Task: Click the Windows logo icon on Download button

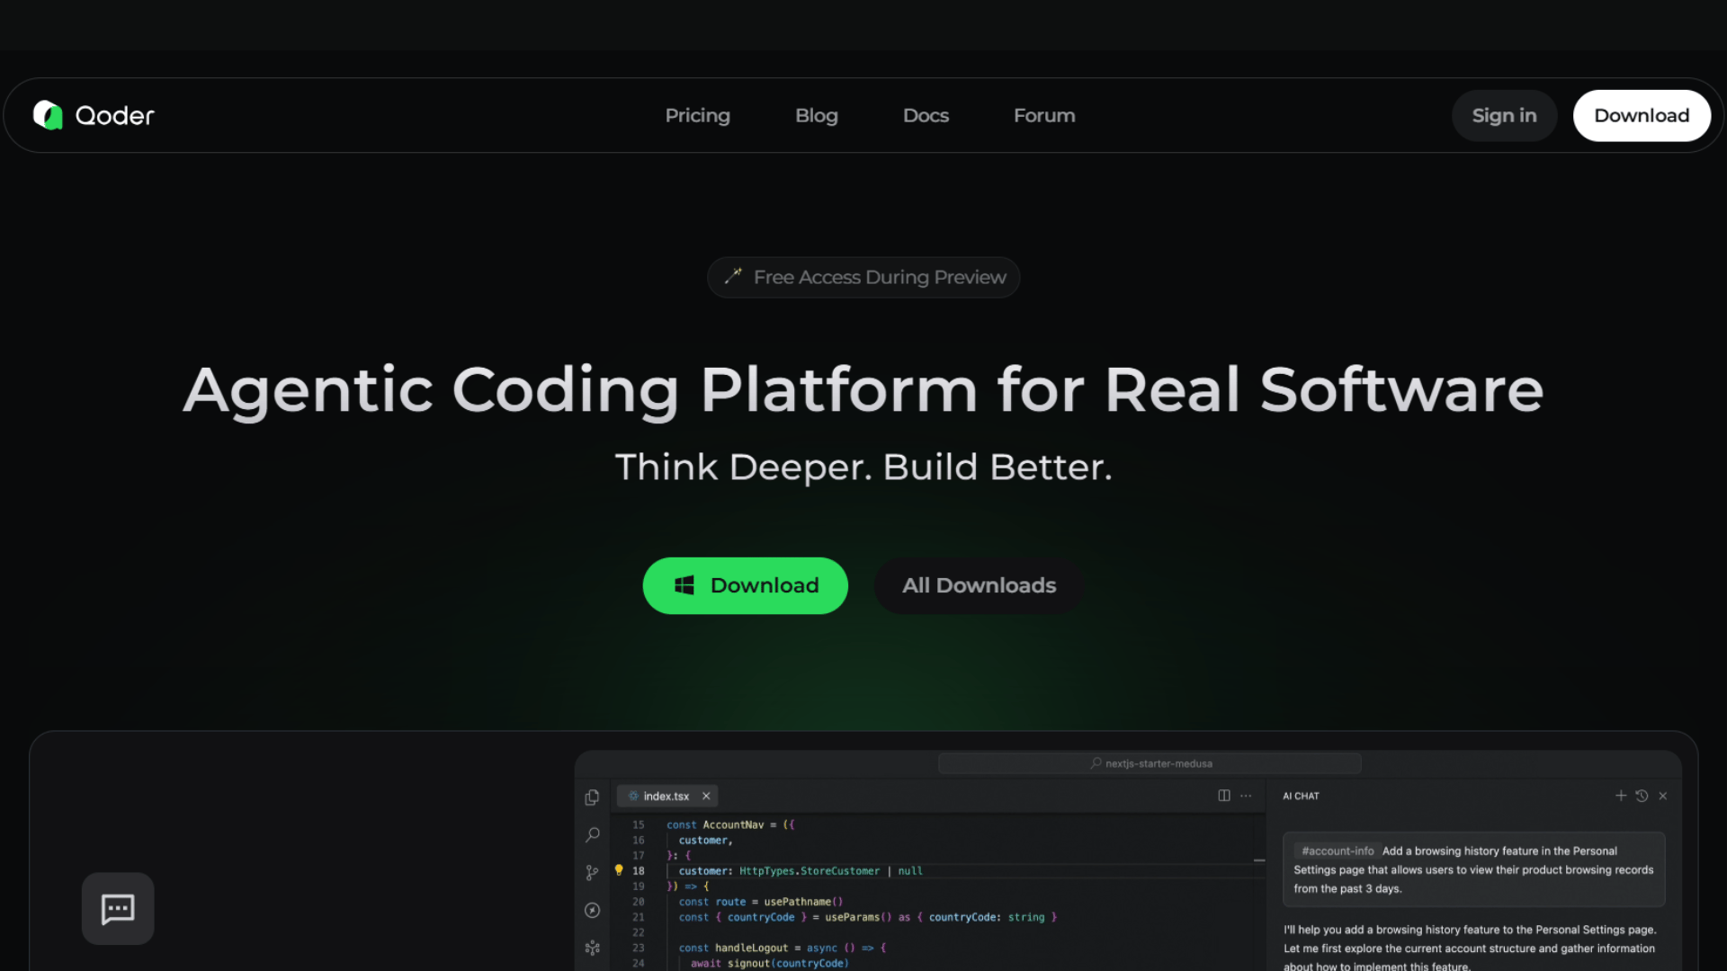Action: tap(685, 585)
